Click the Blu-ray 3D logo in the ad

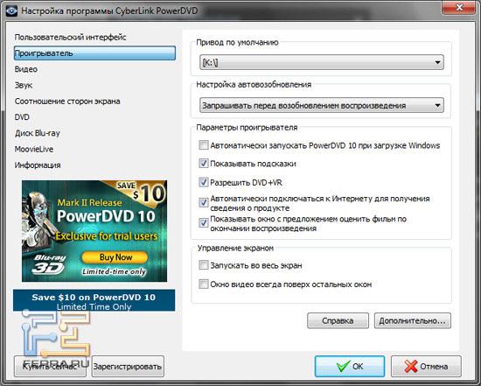tap(49, 264)
